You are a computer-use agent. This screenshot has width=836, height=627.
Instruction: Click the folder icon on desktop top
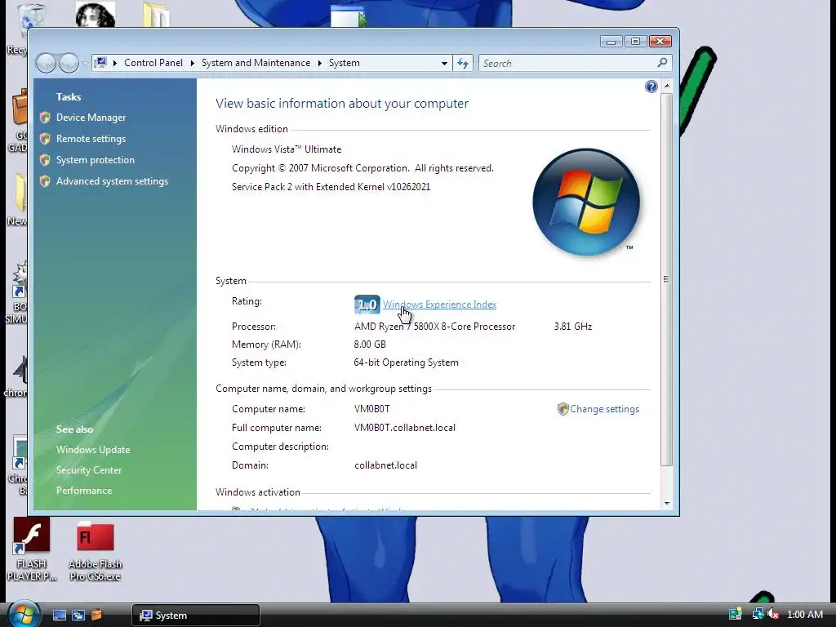coord(156,15)
